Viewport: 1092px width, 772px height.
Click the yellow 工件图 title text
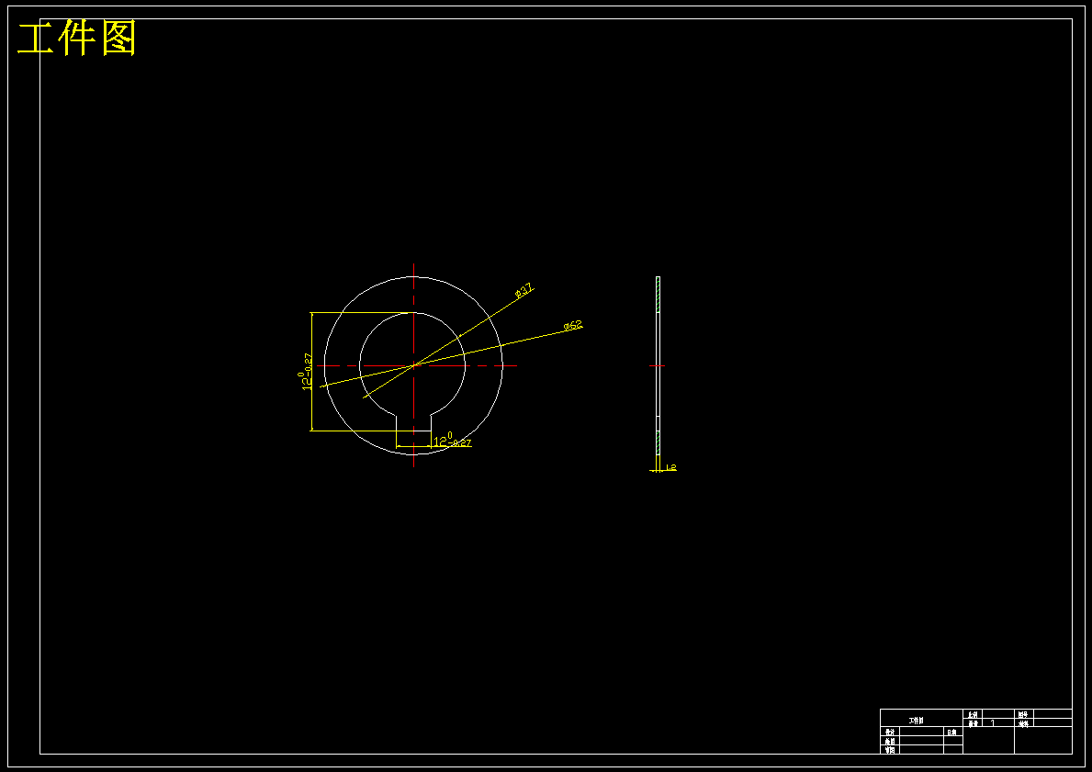(x=76, y=39)
